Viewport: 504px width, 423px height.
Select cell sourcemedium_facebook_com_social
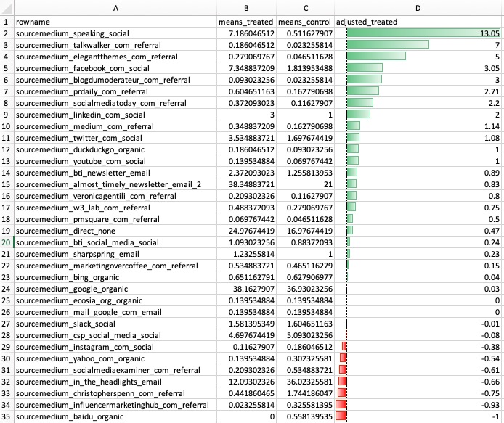115,68
